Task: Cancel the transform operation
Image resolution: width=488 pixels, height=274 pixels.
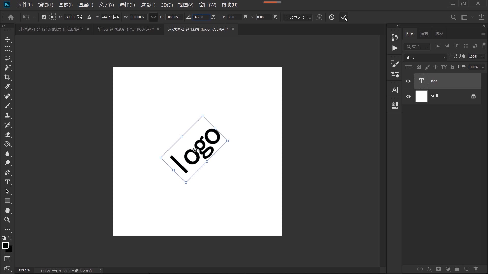Action: 332,17
